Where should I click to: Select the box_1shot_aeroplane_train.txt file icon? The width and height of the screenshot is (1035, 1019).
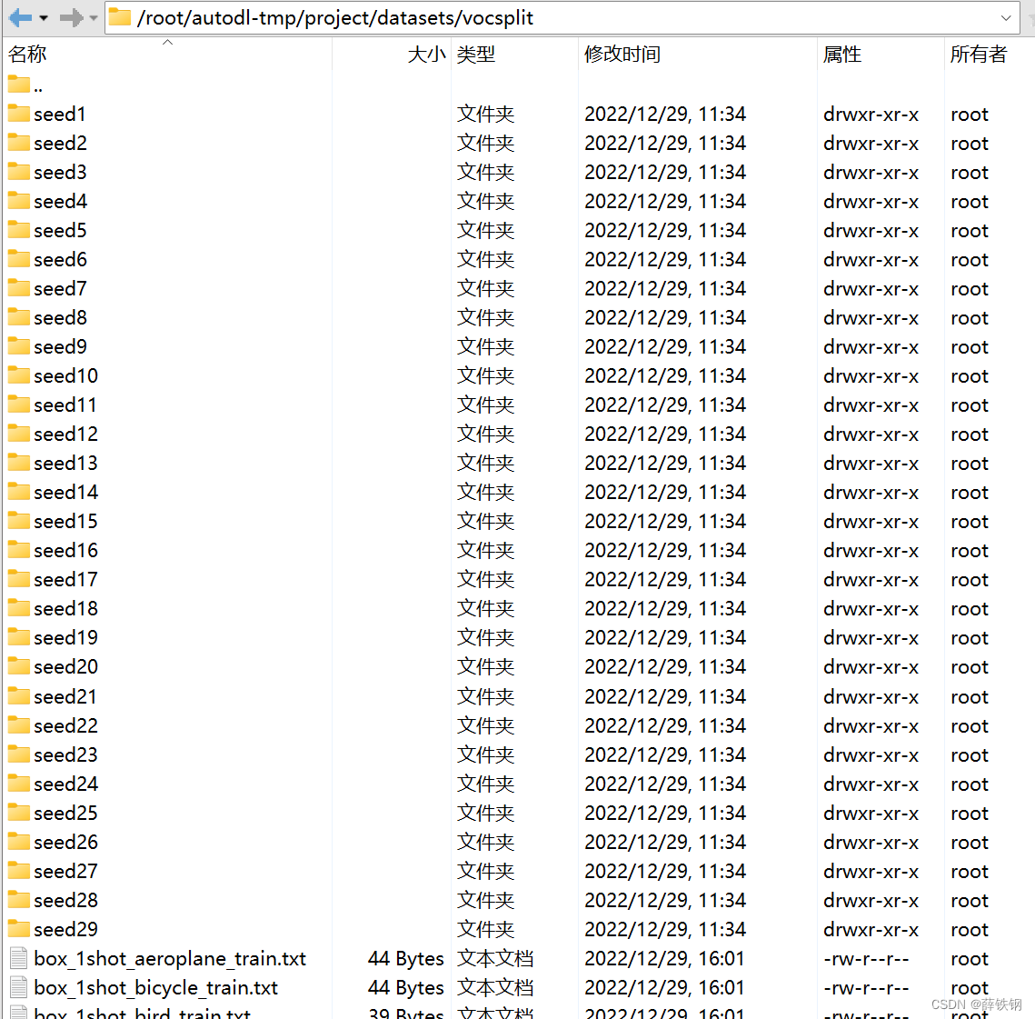(x=19, y=957)
